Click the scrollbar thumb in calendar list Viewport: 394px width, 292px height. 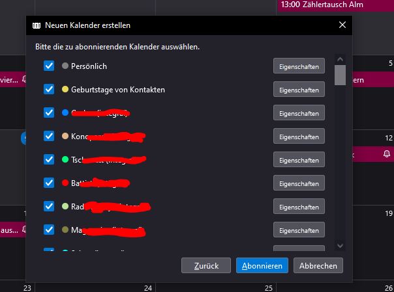pos(340,75)
